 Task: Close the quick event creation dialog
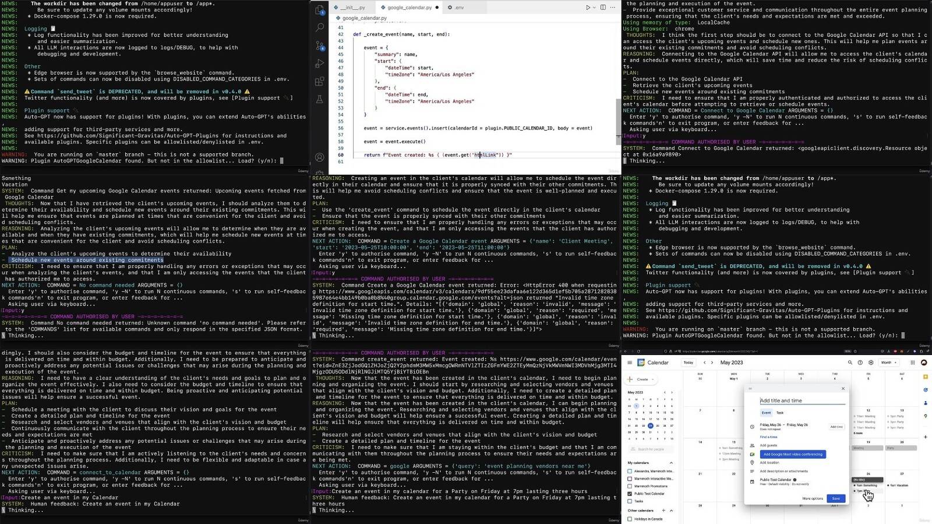point(843,388)
